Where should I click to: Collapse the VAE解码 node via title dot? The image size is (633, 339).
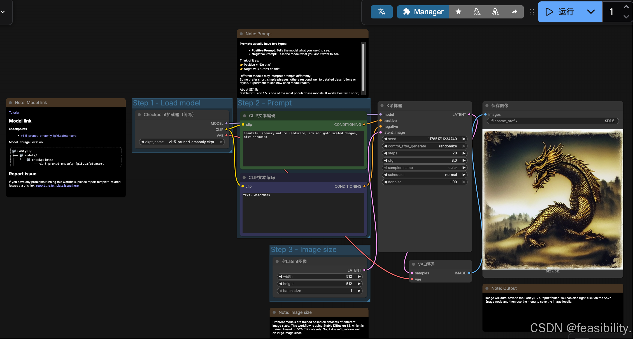pyautogui.click(x=413, y=264)
